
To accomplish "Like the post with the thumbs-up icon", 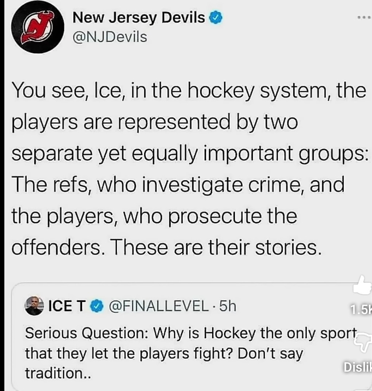I will [363, 286].
